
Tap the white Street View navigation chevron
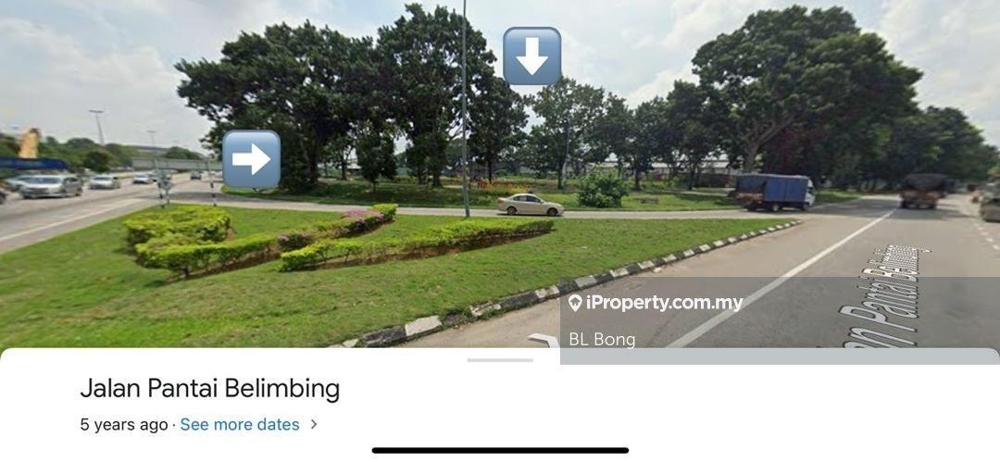(x=544, y=340)
